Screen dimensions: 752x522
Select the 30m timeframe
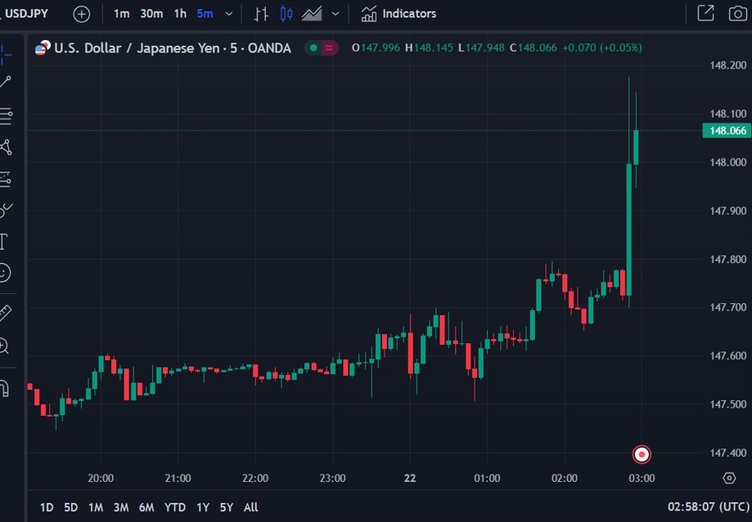[151, 14]
